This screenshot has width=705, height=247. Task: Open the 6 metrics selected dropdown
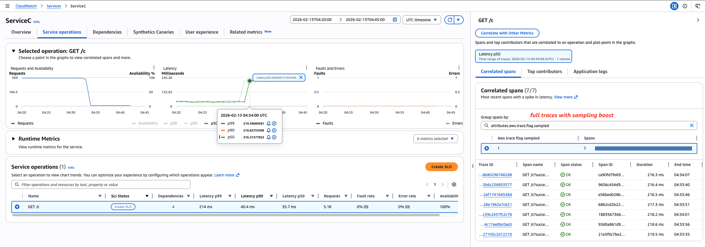point(435,139)
